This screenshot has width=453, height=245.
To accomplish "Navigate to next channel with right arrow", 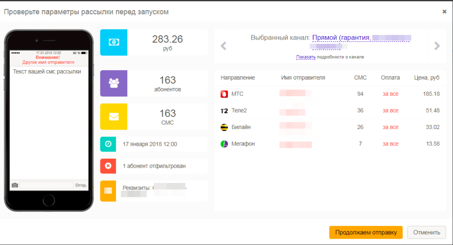I will tap(437, 46).
